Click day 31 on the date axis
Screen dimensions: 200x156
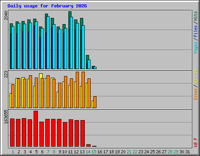pos(187,152)
